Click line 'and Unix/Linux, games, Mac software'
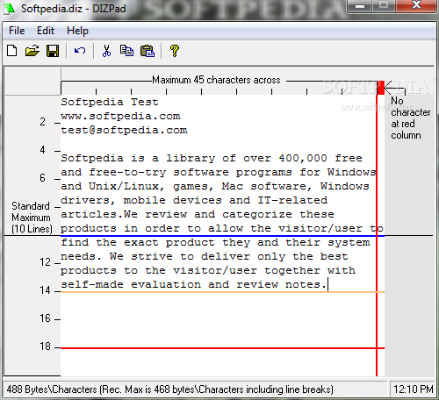Image resolution: width=439 pixels, height=400 pixels. (215, 186)
